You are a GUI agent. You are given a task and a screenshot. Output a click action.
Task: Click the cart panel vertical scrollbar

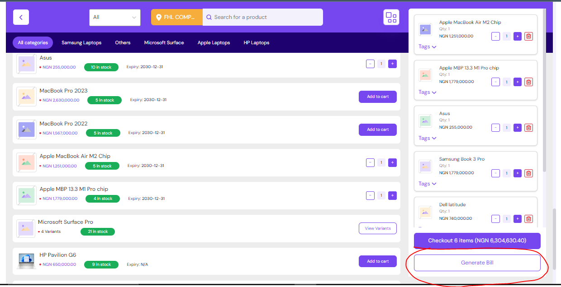point(544,90)
